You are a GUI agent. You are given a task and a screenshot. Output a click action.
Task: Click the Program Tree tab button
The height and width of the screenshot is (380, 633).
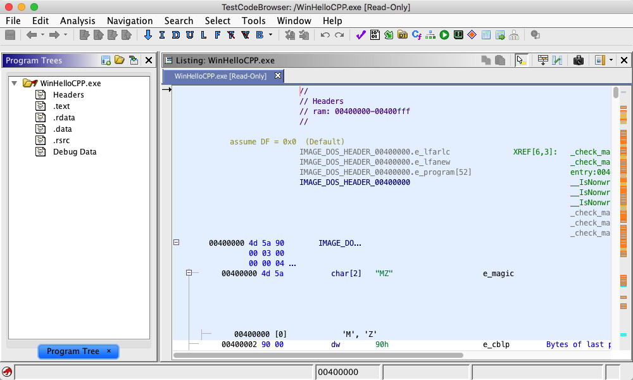click(73, 351)
